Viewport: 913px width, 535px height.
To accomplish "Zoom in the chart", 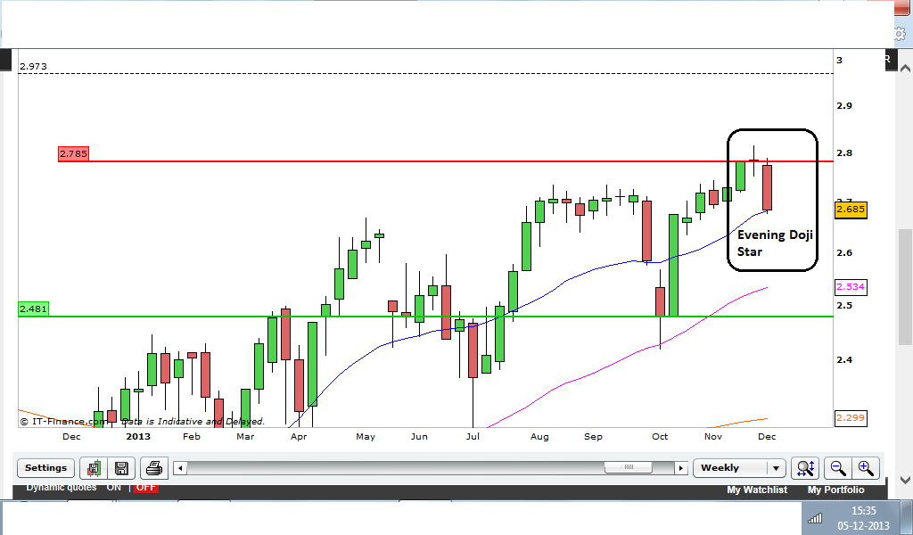I will click(866, 467).
